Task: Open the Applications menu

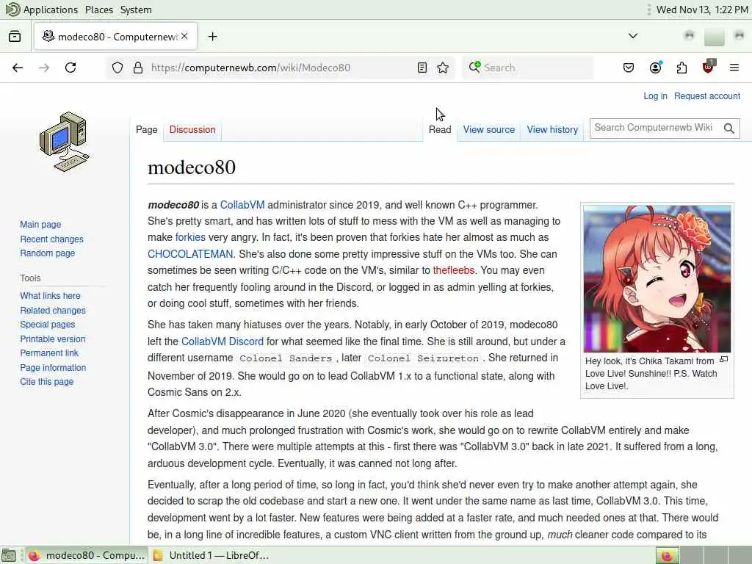Action: (x=51, y=10)
